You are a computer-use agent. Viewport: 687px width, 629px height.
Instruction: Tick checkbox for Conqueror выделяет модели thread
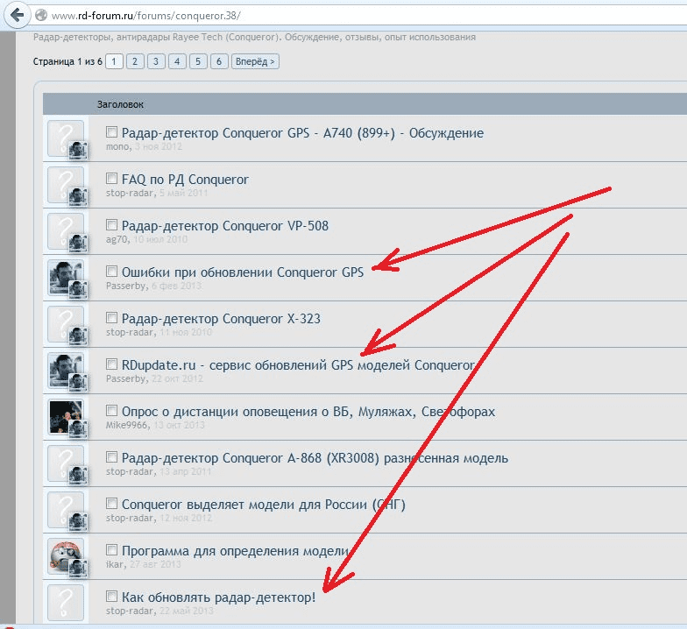tap(112, 503)
